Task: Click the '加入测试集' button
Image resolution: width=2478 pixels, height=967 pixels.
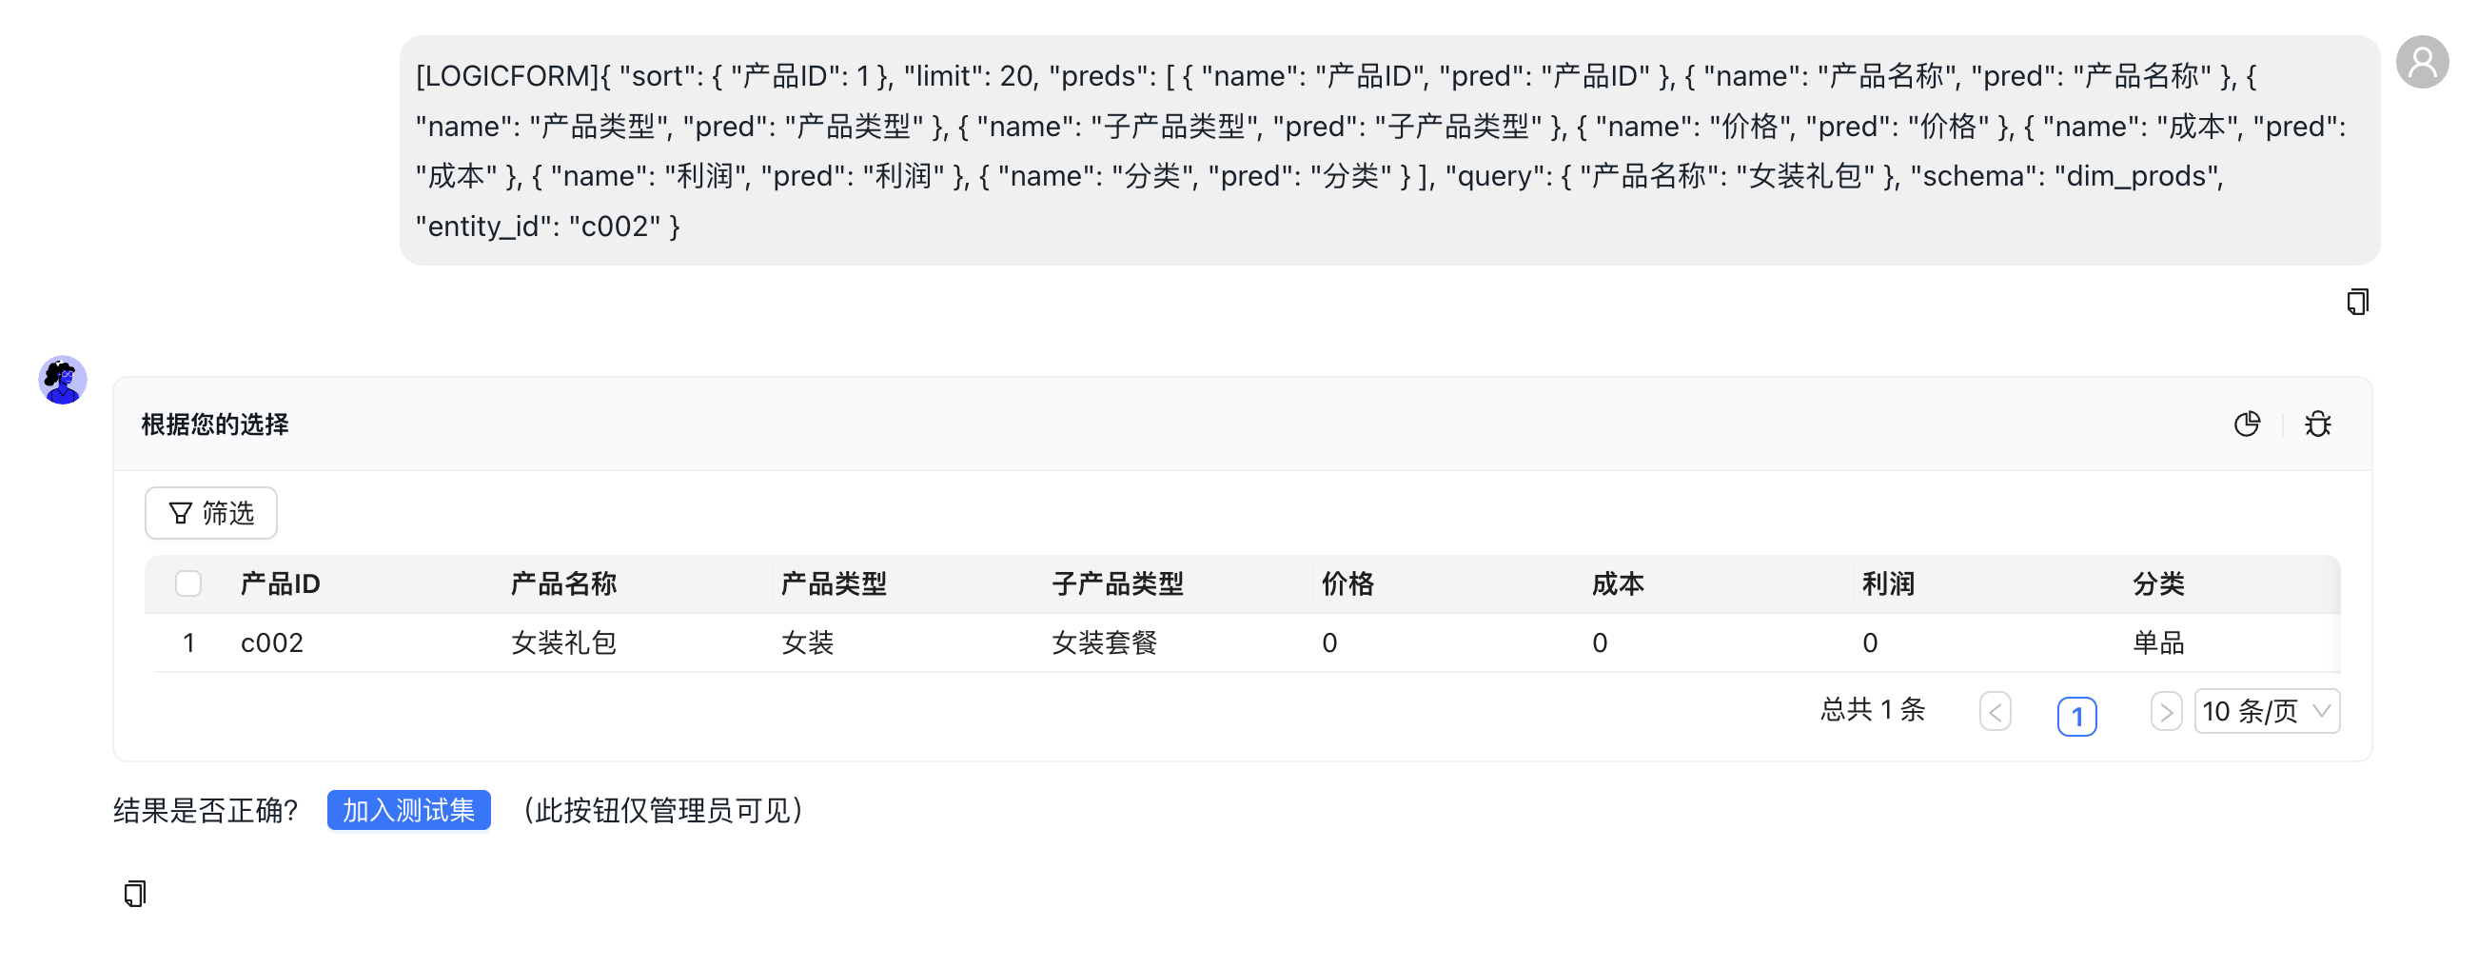Action: click(408, 810)
